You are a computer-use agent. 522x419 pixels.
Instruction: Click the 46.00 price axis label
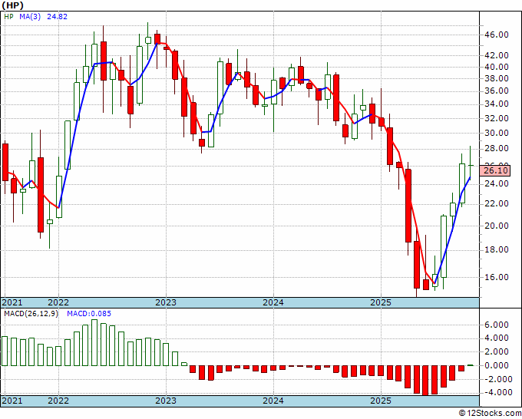coord(496,35)
